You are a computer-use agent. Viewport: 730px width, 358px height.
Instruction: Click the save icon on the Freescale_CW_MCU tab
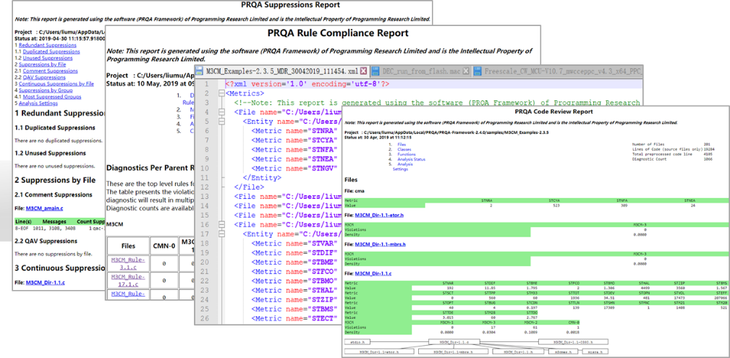(477, 71)
